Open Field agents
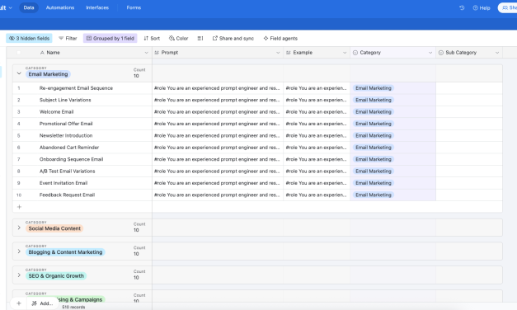Screen dimensions: 517x310 tap(280, 38)
